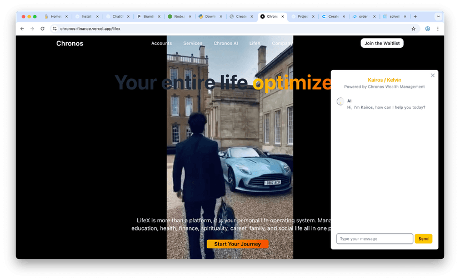Open the Chrome three-dot menu

coord(438,29)
